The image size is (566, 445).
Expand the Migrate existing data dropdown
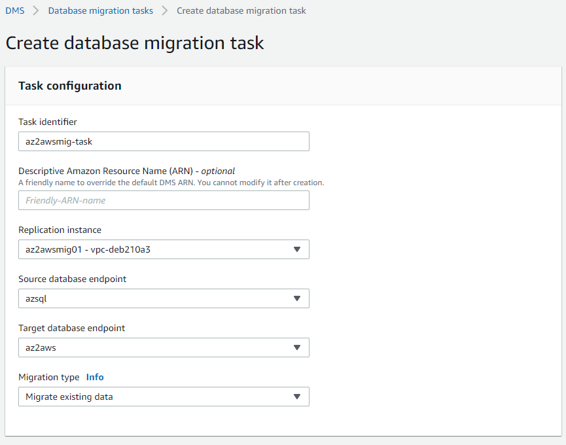point(164,397)
